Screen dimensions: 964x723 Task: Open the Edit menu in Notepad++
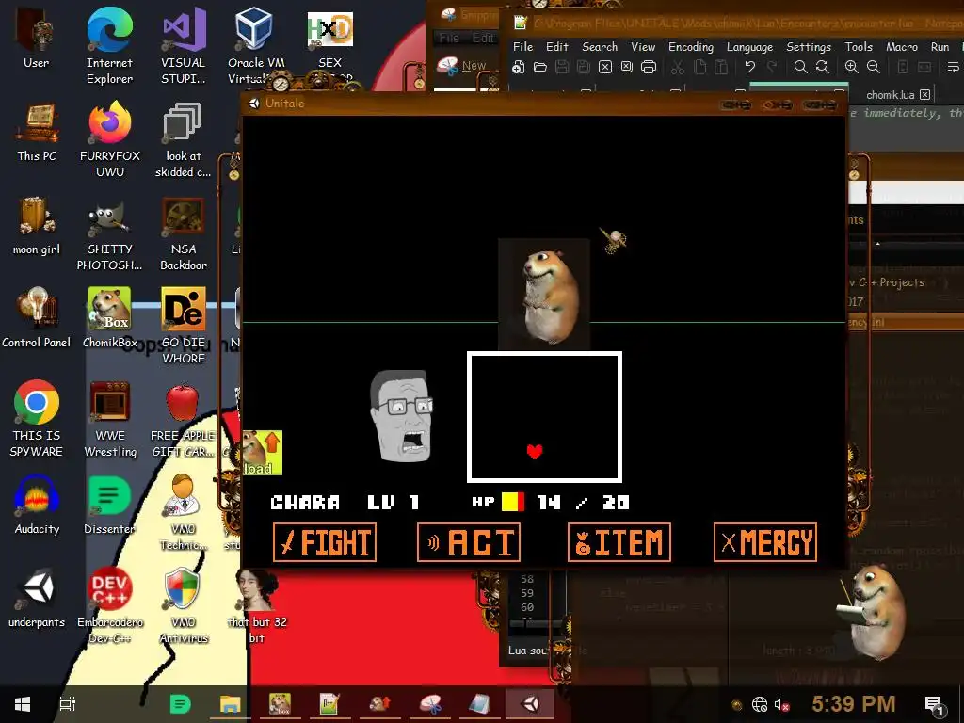(x=557, y=47)
